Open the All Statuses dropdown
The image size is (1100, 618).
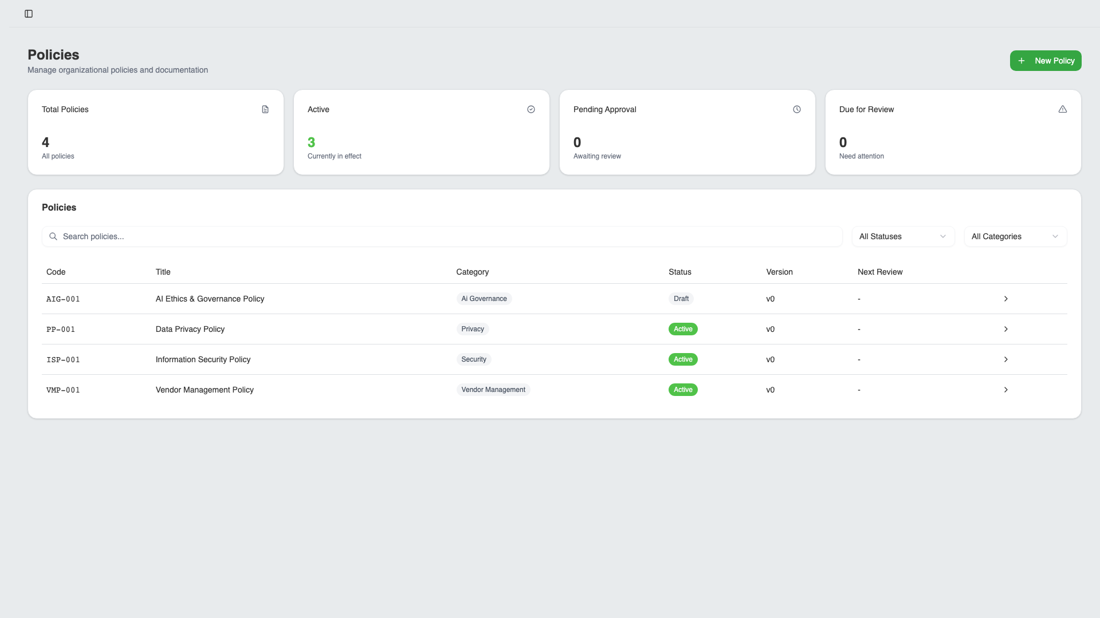tap(903, 236)
